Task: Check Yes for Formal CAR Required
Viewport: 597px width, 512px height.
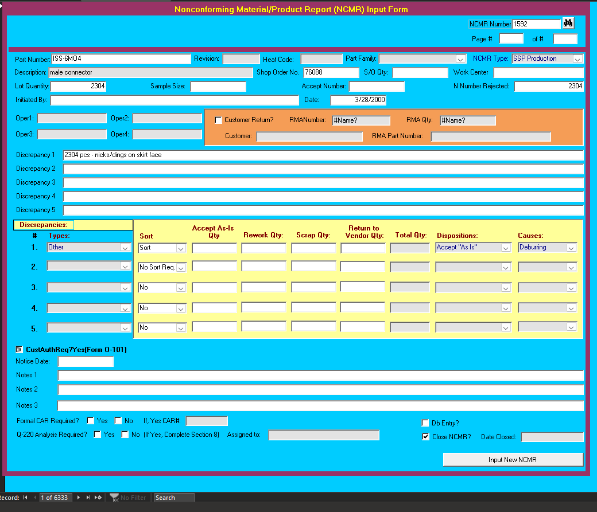Action: click(90, 420)
